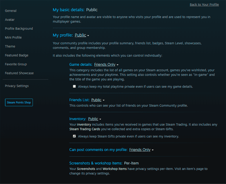Switch to Theme settings
The height and width of the screenshot is (184, 226).
pos(10,46)
